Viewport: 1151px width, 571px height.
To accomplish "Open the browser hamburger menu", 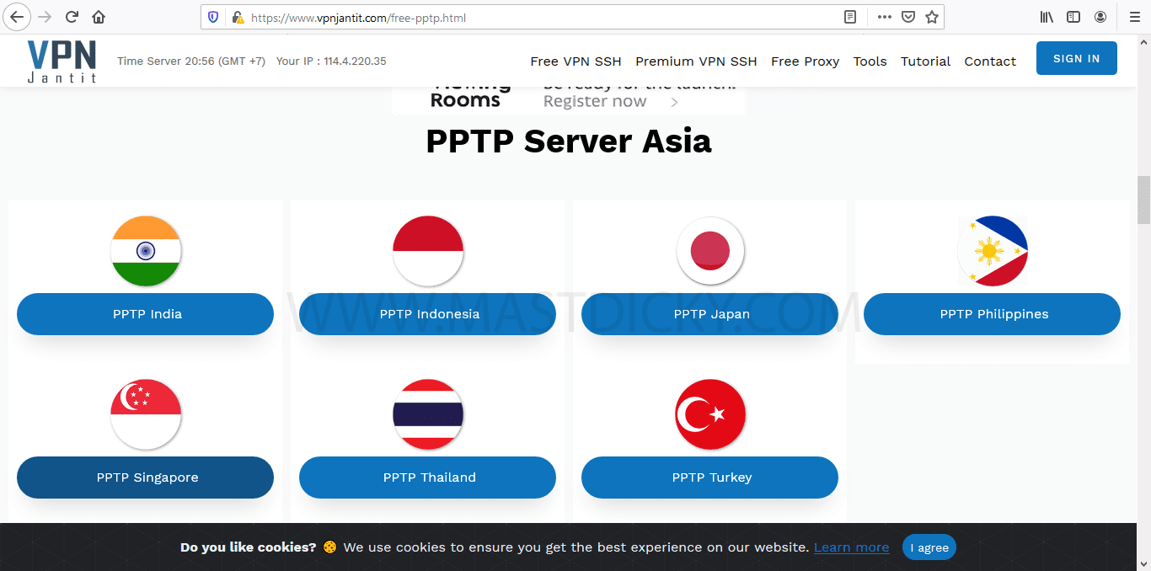I will [1134, 17].
